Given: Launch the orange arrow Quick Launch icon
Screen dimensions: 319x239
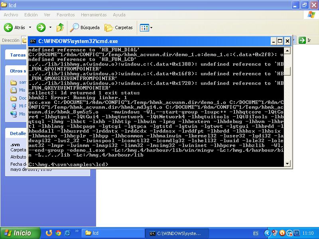Looking at the screenshot, I should click(49, 233).
